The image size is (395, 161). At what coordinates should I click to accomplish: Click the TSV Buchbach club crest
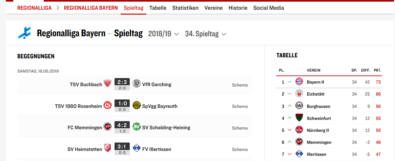click(x=107, y=84)
